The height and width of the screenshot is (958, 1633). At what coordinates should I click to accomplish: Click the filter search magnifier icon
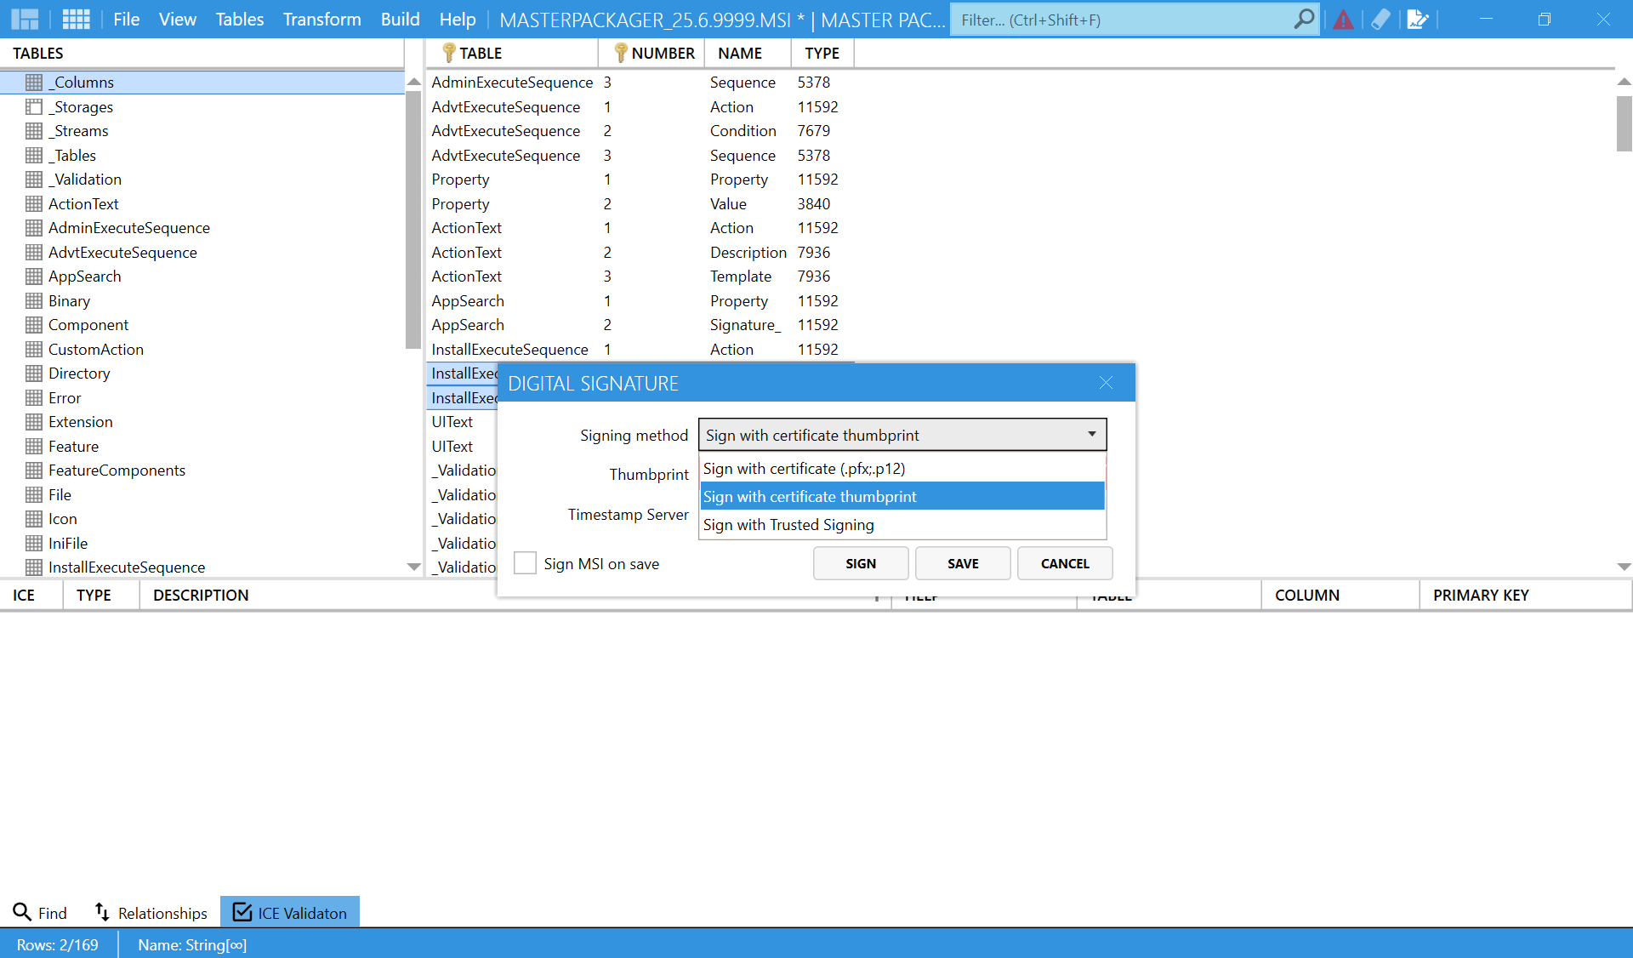[1303, 19]
